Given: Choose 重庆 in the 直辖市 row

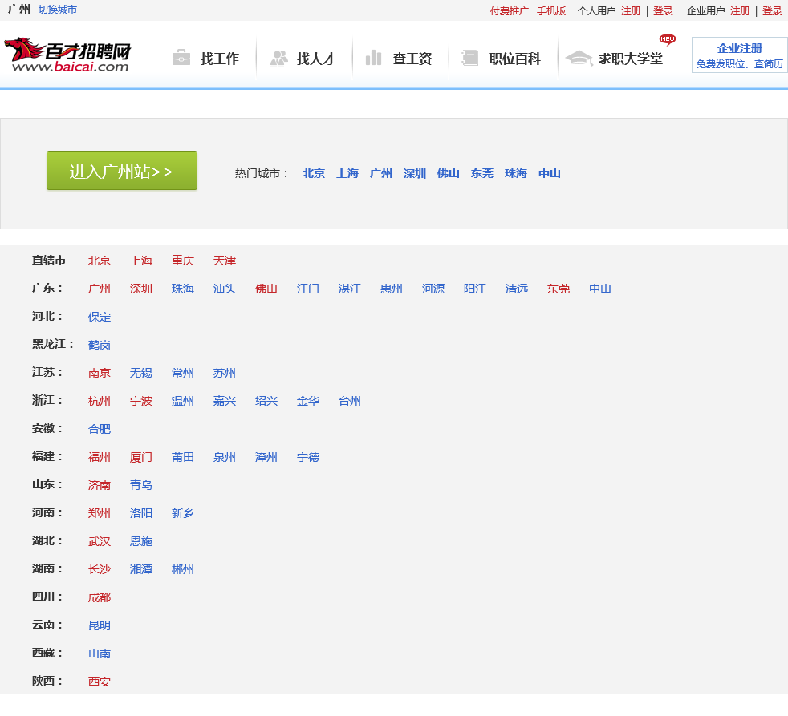Looking at the screenshot, I should [x=182, y=261].
